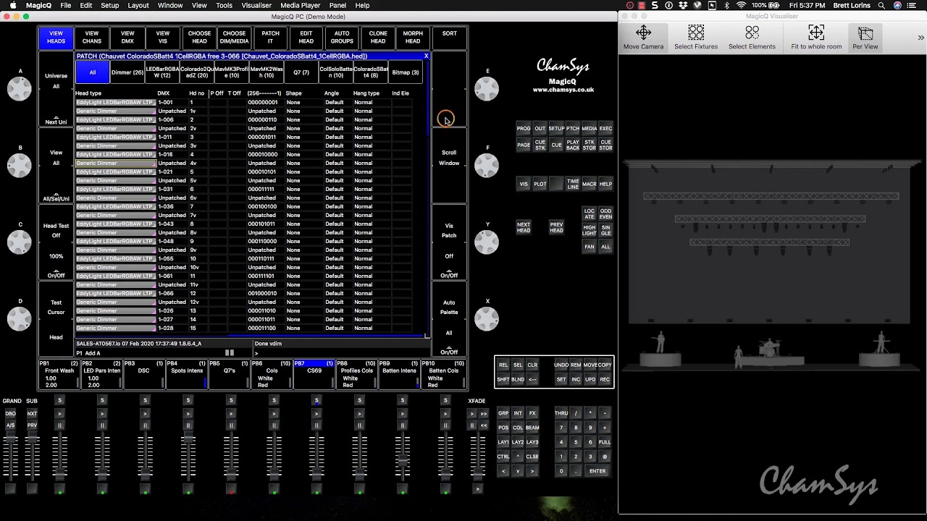Open the Layout menu
Screen dimensions: 927x521
[x=138, y=5]
